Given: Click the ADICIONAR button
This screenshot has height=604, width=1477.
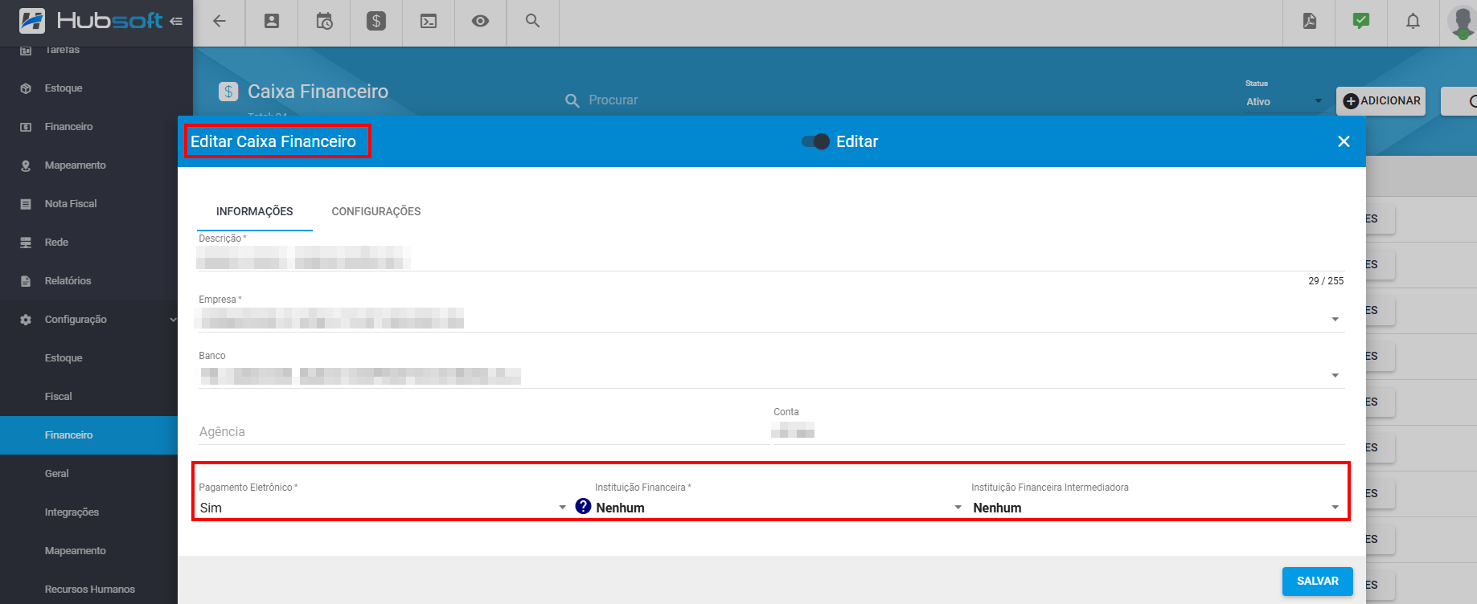Looking at the screenshot, I should point(1381,101).
